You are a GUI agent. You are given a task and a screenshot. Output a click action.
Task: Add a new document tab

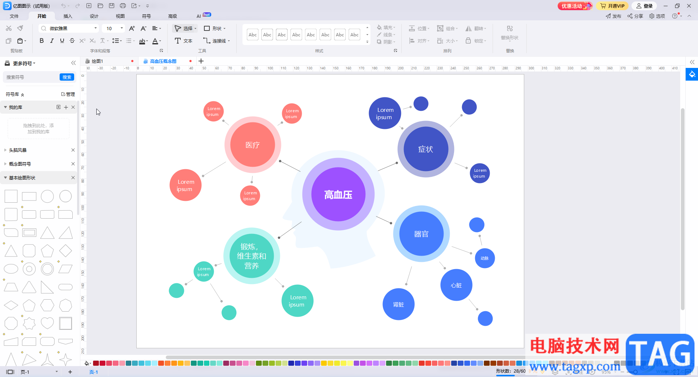tap(201, 61)
